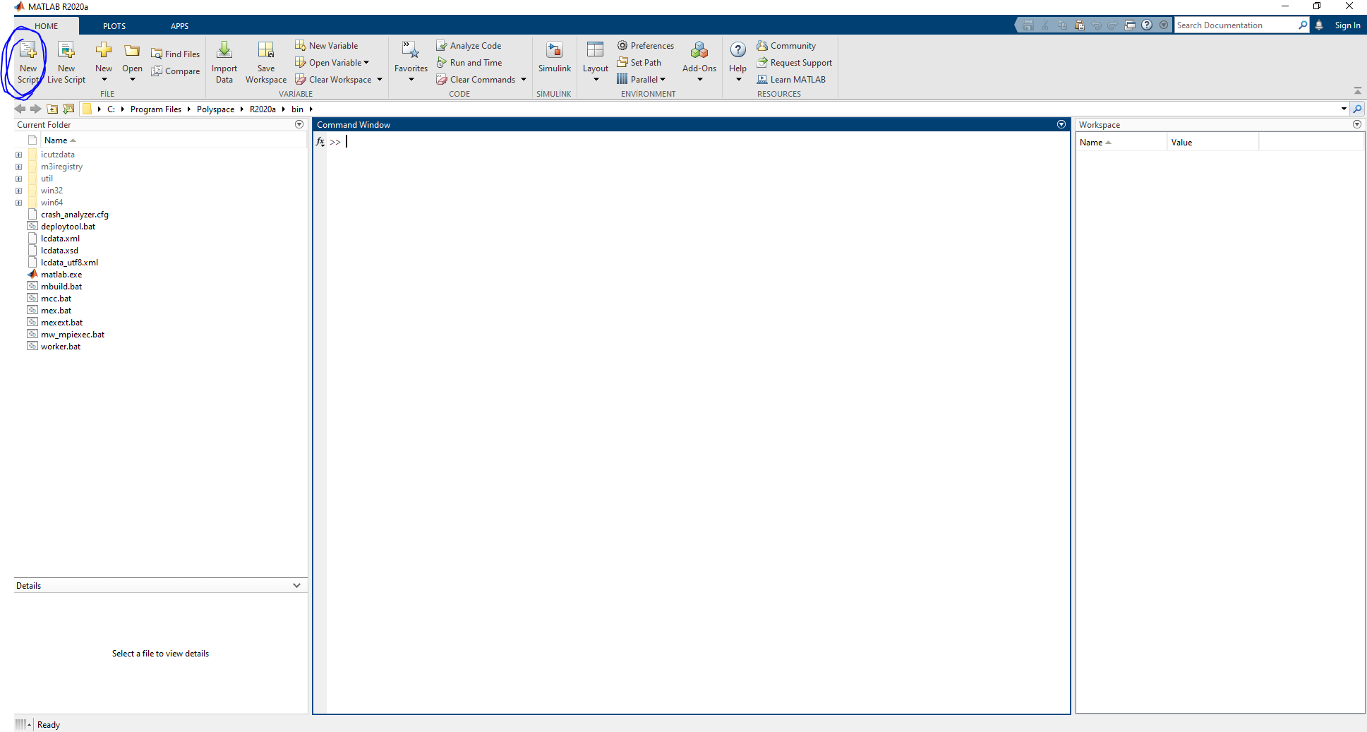Minimize the toolstrip ribbon
The height and width of the screenshot is (732, 1367).
[x=1358, y=90]
